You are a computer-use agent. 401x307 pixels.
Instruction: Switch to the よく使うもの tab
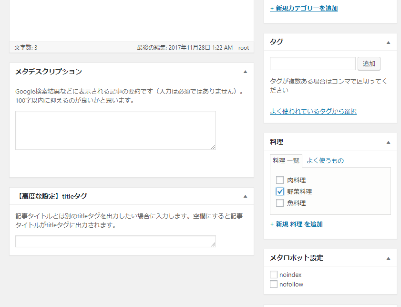pos(325,161)
